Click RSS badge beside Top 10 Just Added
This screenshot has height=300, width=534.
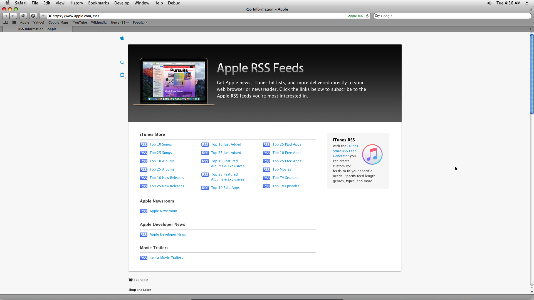pyautogui.click(x=205, y=144)
